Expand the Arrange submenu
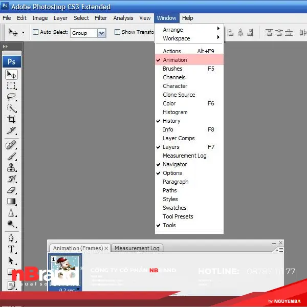This screenshot has width=307, height=307. tap(189, 30)
